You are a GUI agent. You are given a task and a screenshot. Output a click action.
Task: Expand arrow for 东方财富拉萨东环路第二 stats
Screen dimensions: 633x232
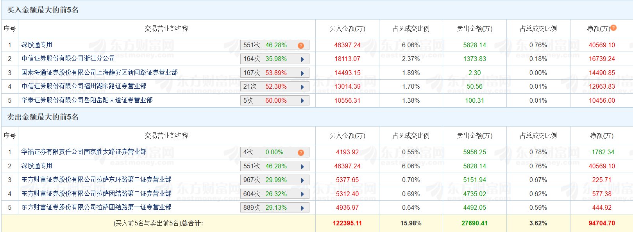(302, 180)
